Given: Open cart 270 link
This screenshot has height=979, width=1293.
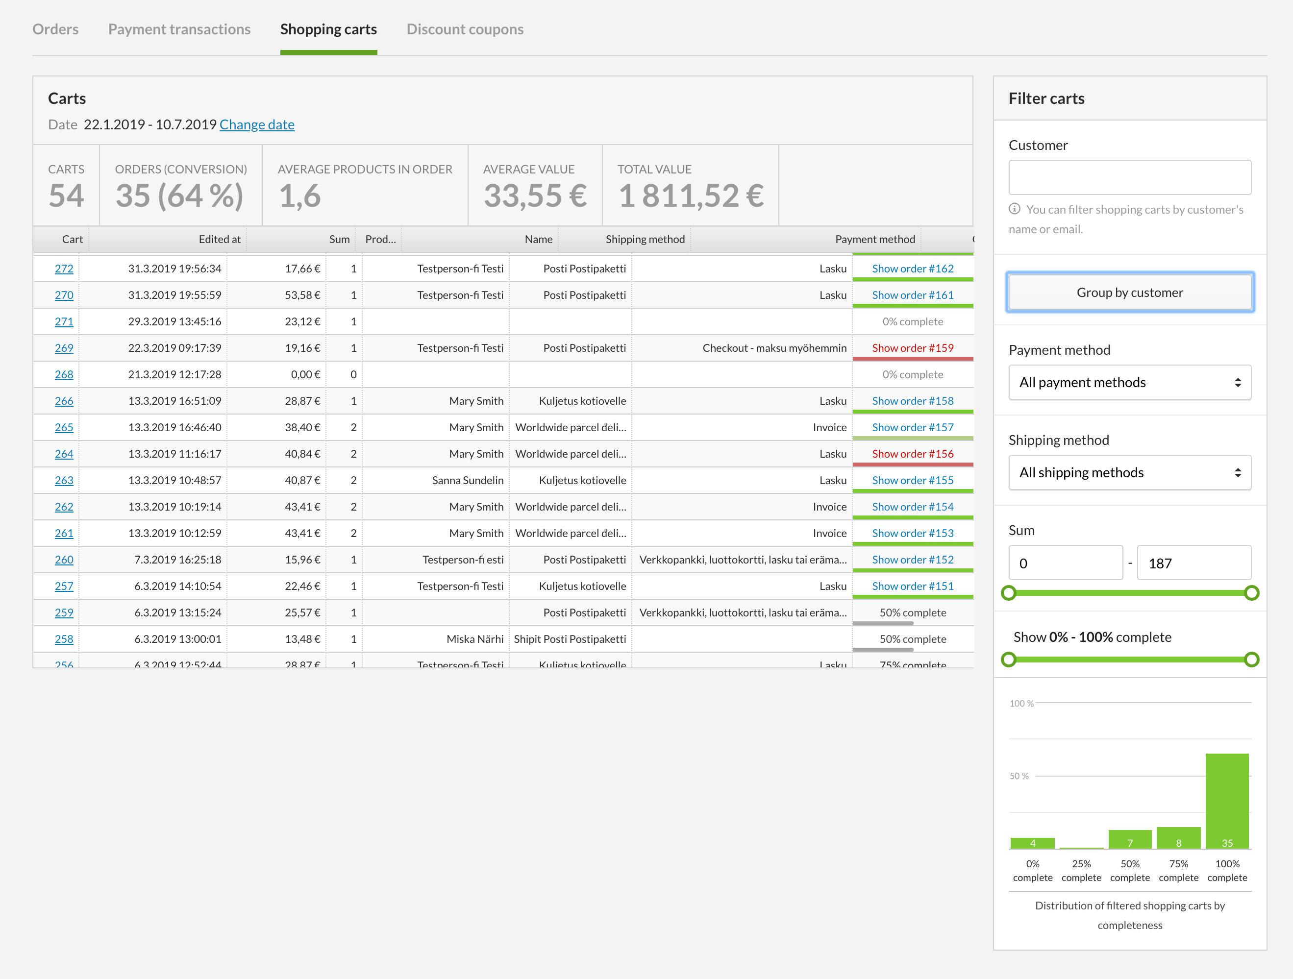Looking at the screenshot, I should (x=64, y=294).
